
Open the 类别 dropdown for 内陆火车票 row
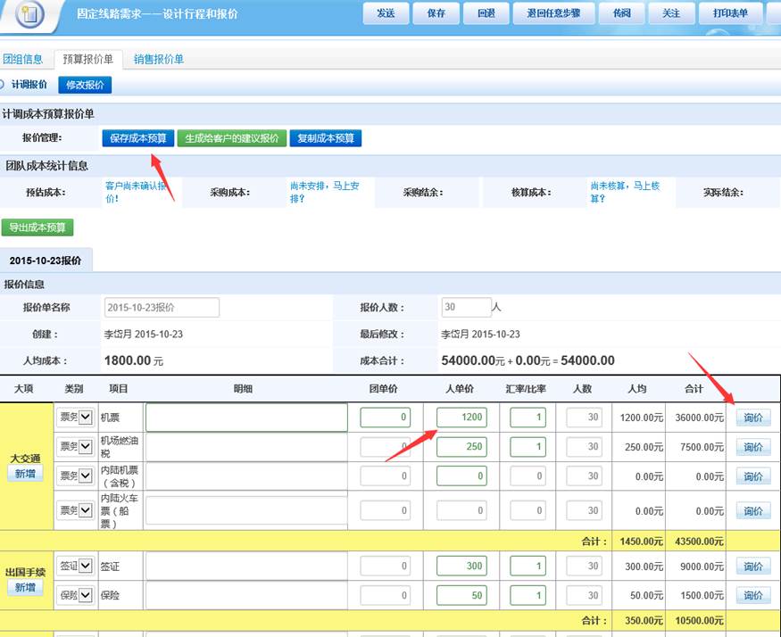tap(75, 510)
